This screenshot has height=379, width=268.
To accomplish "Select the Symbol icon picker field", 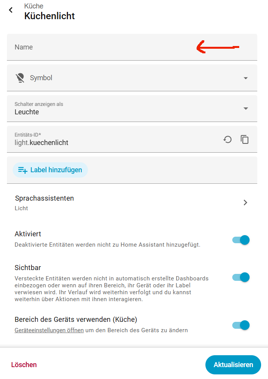I will pos(132,78).
